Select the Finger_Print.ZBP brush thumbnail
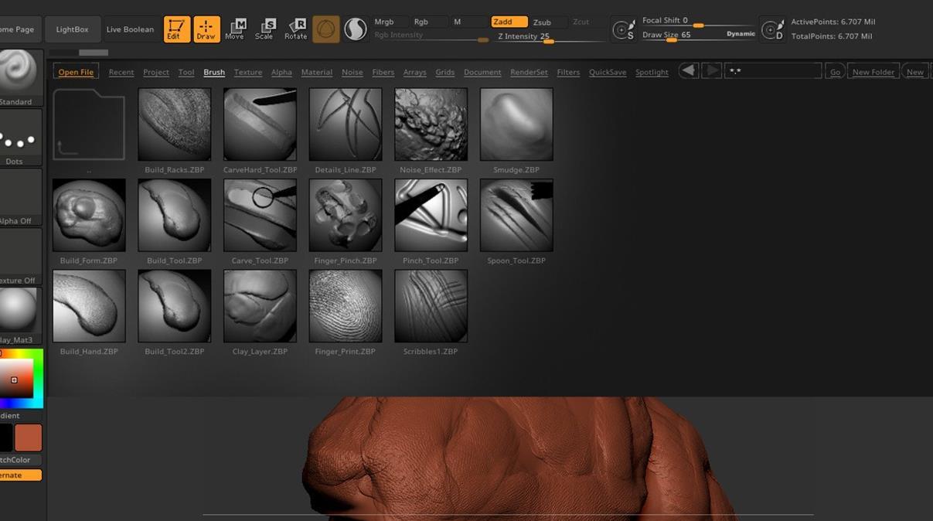The height and width of the screenshot is (521, 933). tap(345, 306)
